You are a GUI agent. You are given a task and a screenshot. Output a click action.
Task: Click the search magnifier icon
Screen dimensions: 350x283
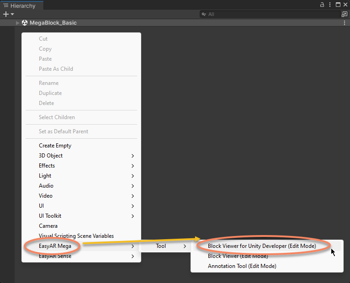[x=204, y=14]
